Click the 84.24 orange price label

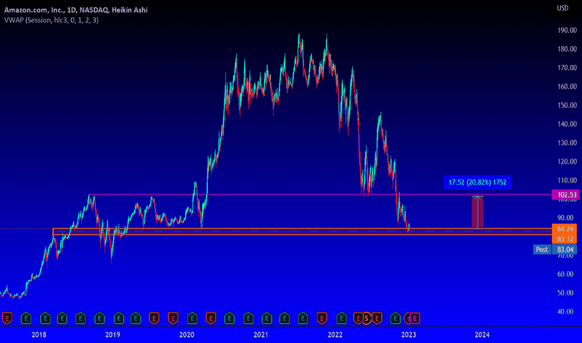click(564, 229)
